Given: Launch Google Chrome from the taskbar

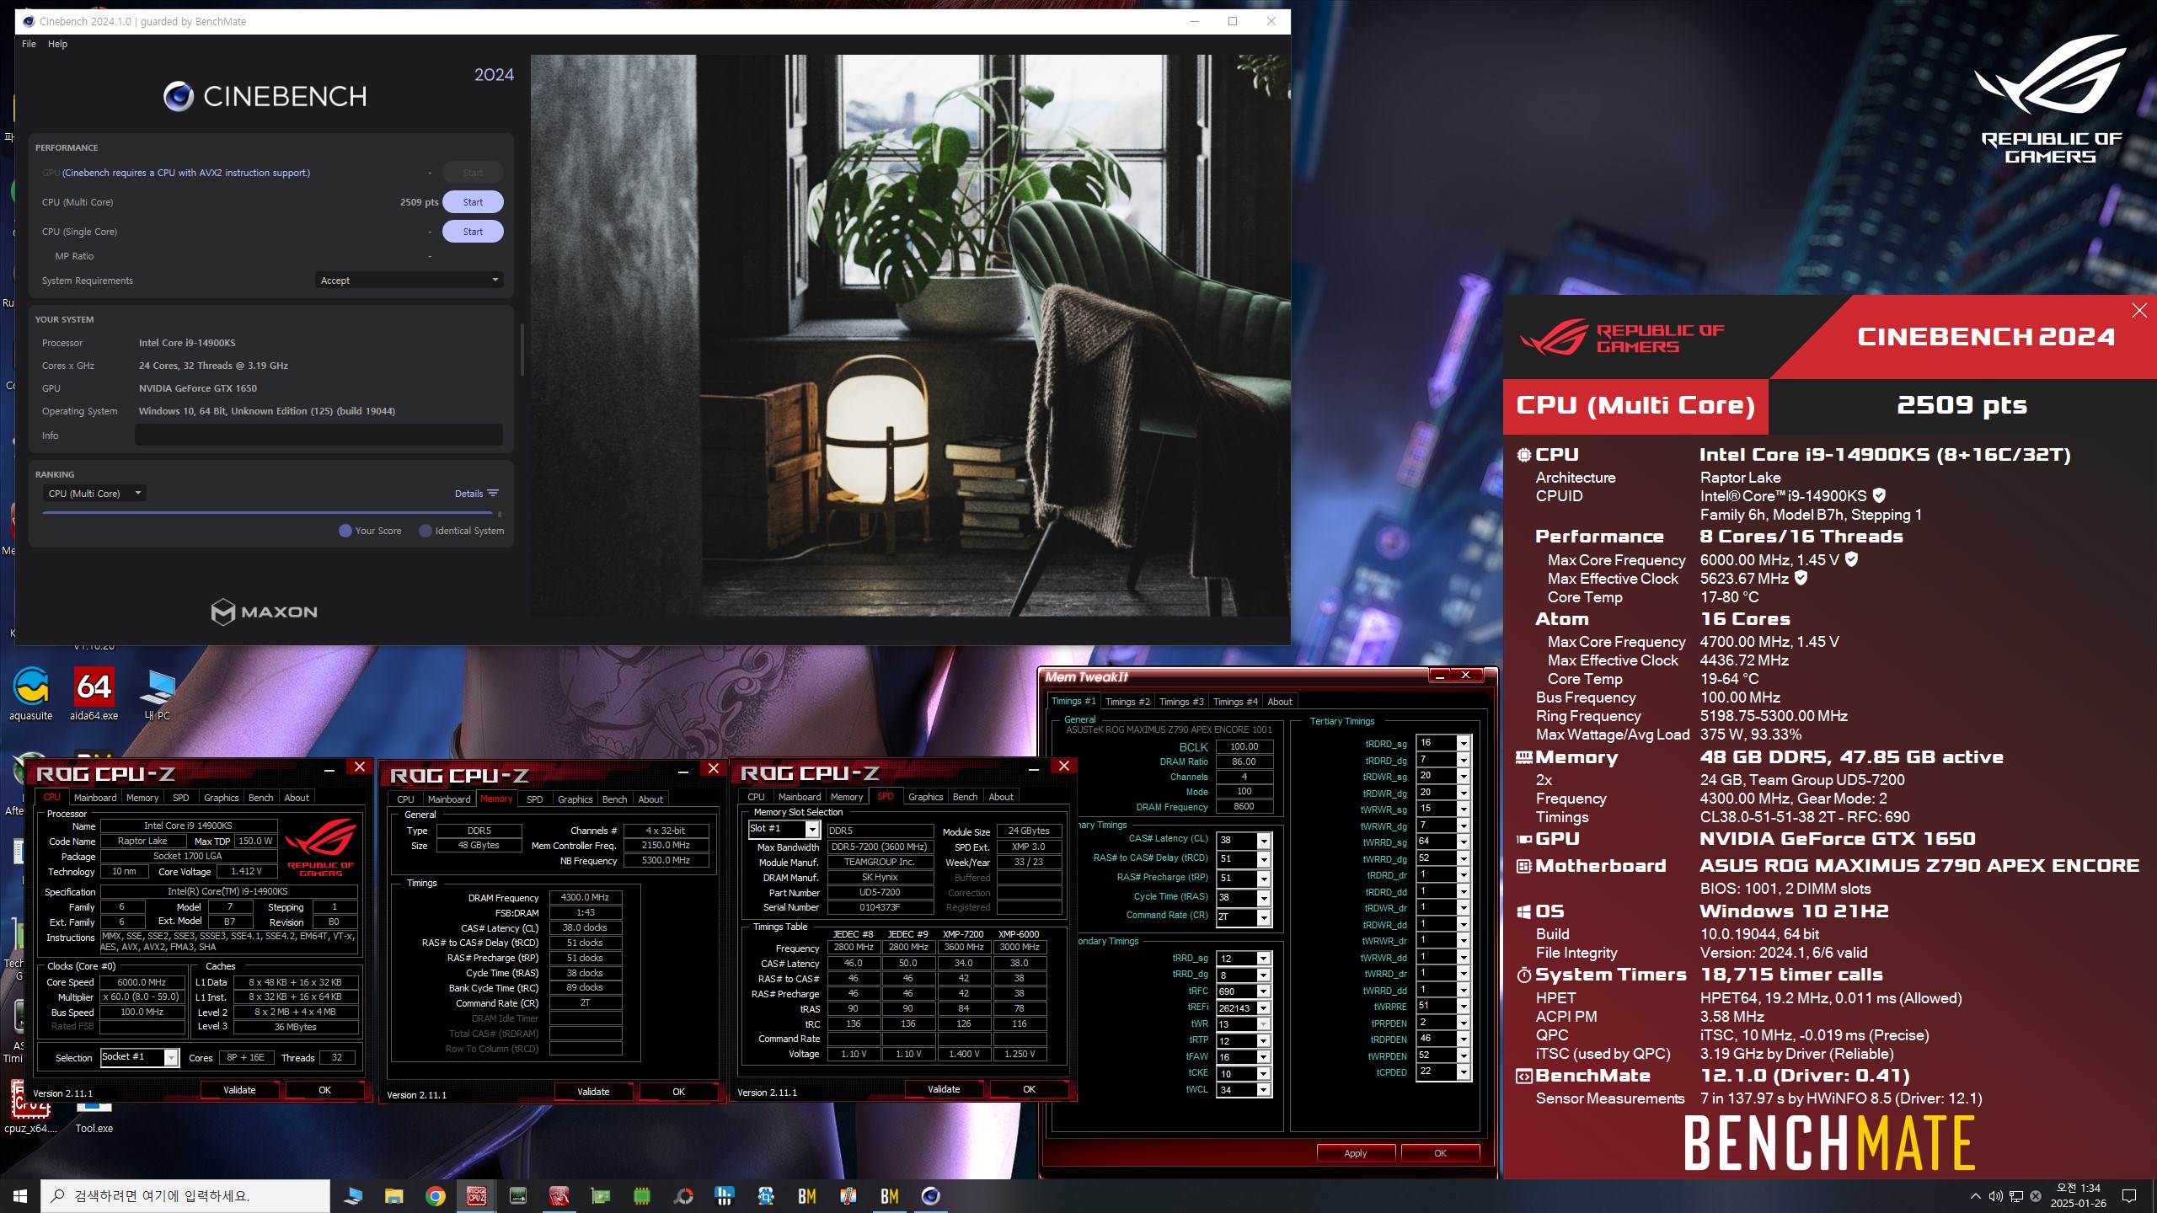Looking at the screenshot, I should point(435,1195).
